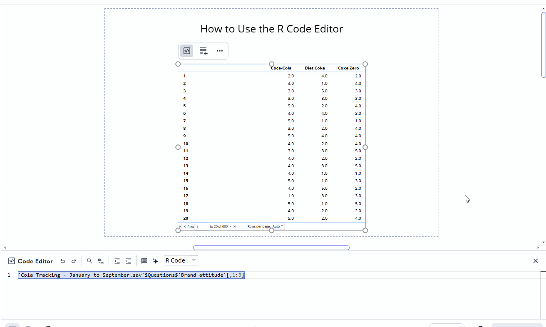Advance to the next table page
546x327 pixels.
(x=230, y=226)
